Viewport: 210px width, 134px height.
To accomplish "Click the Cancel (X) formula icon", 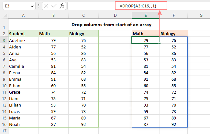I will 46,6.
